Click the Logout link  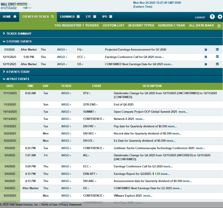(200, 17)
